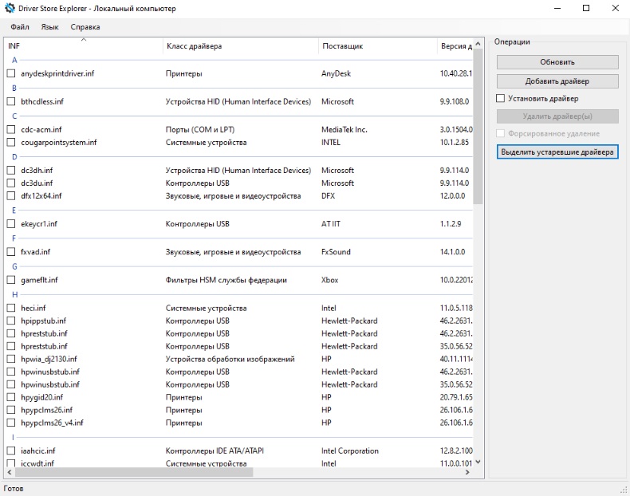Image resolution: width=630 pixels, height=496 pixels.
Task: Open the Язык menu
Action: (49, 27)
